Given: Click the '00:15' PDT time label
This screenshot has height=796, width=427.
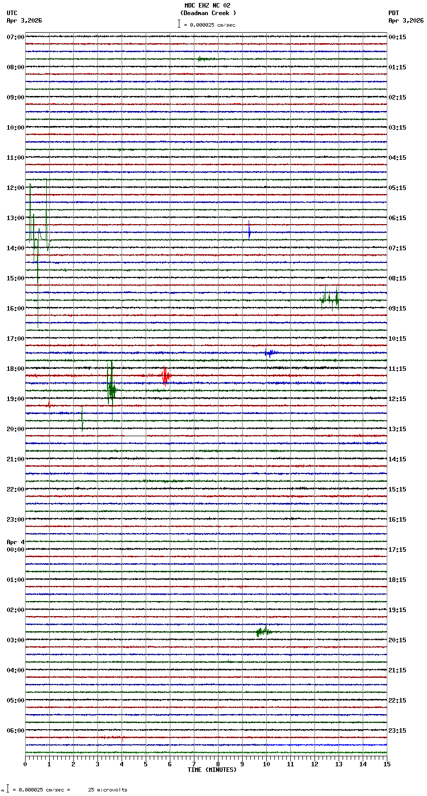Looking at the screenshot, I should [x=397, y=37].
